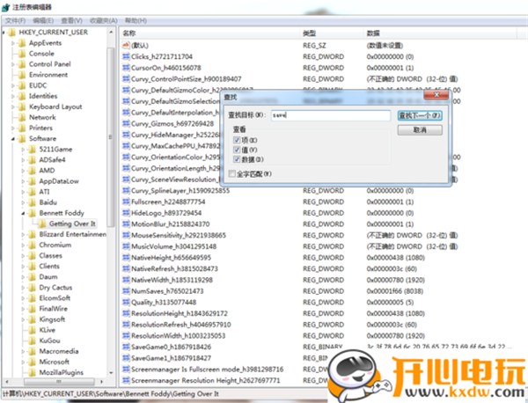Open the 文件(F) menu

tap(16, 20)
